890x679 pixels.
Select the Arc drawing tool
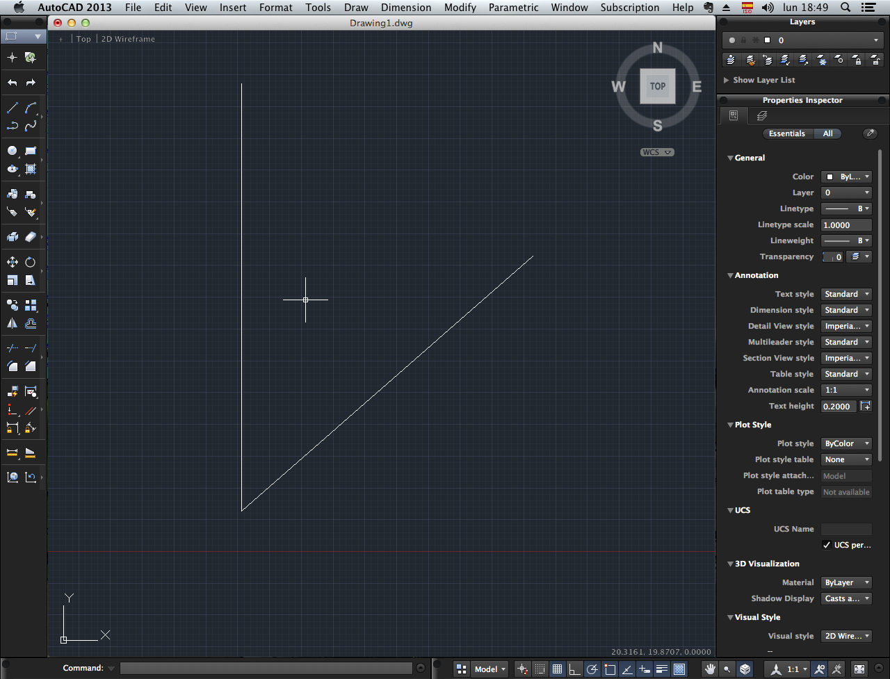click(x=31, y=108)
